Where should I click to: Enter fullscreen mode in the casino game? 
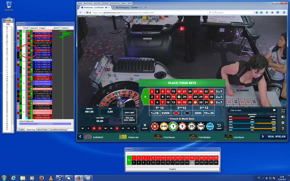(283, 111)
